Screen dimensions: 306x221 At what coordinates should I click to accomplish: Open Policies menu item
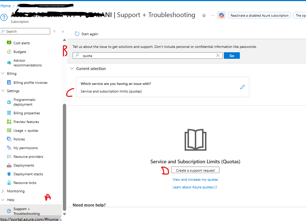pos(19,139)
